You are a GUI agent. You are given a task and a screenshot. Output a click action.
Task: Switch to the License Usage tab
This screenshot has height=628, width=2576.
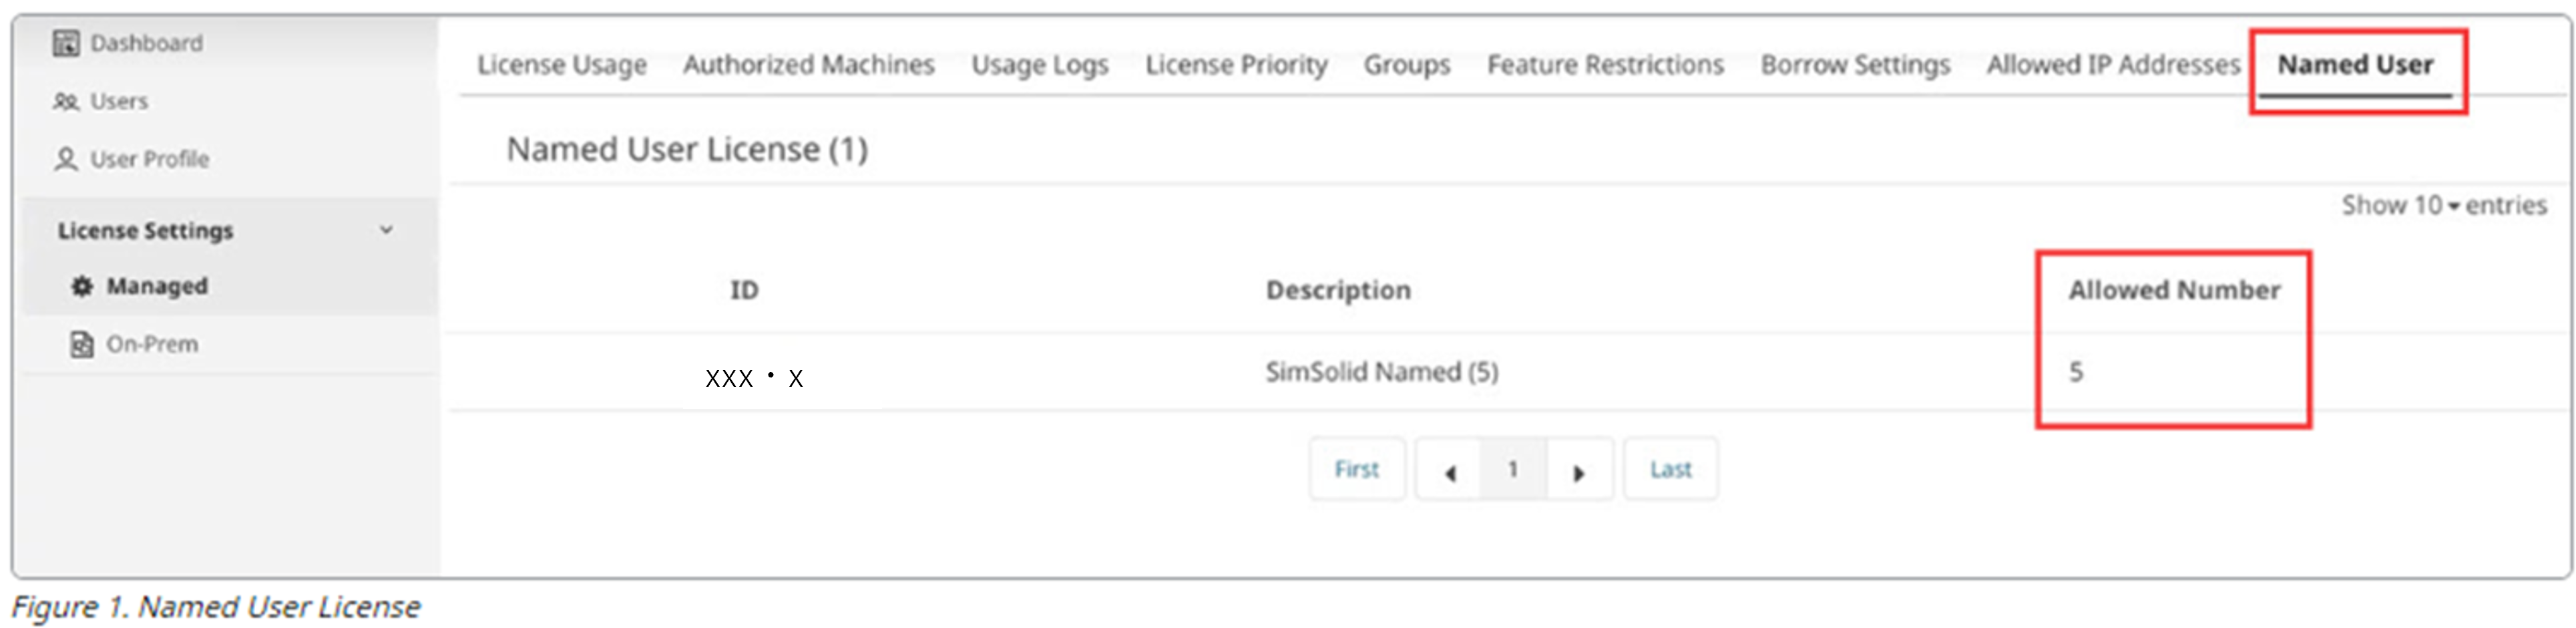[x=562, y=65]
